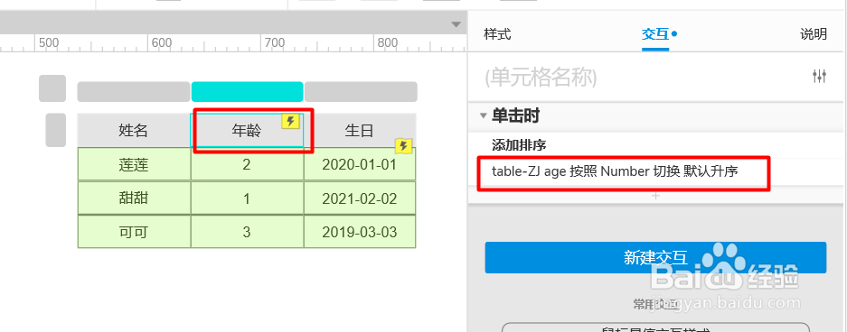Select the 2020-01-01 birthday cell
Screen dimensions: 847x332
click(360, 164)
